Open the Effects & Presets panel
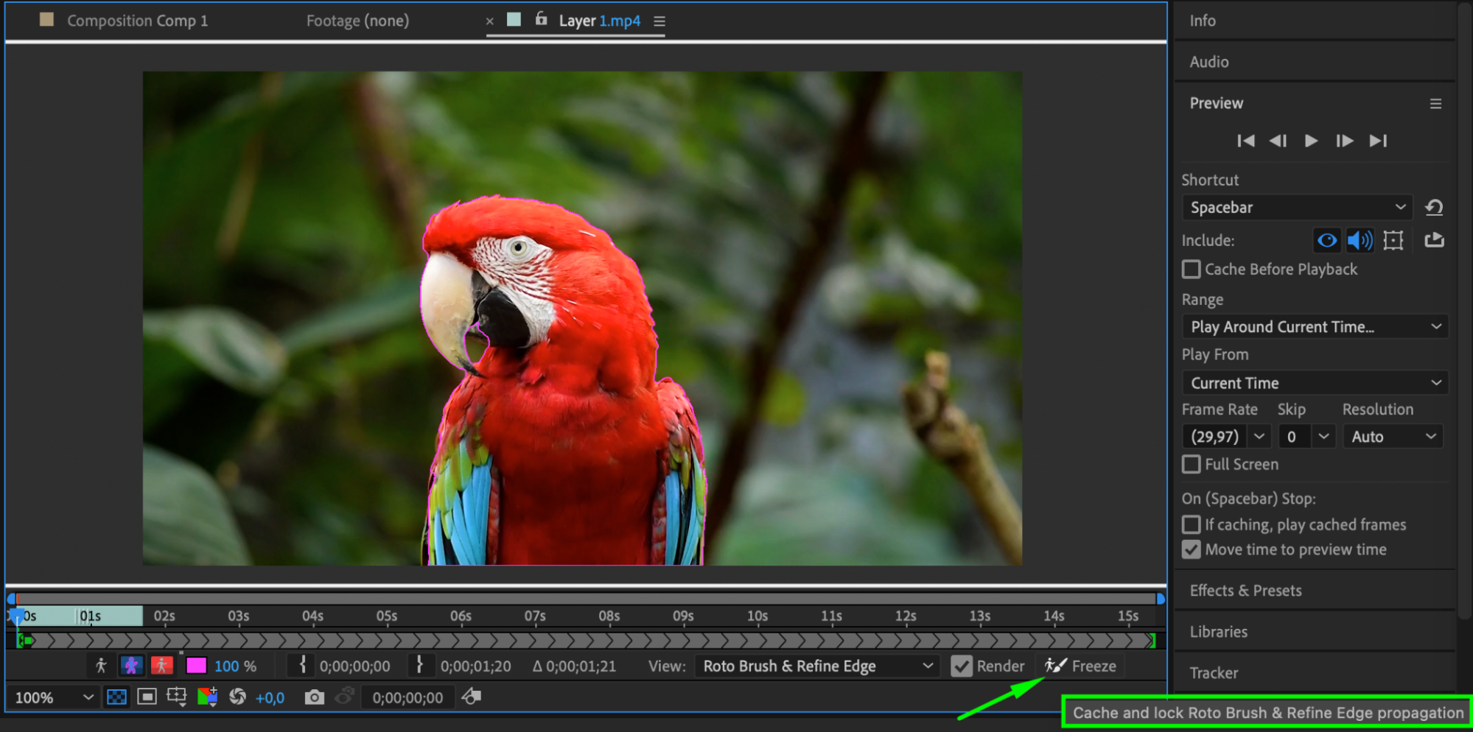The image size is (1473, 732). coord(1245,591)
